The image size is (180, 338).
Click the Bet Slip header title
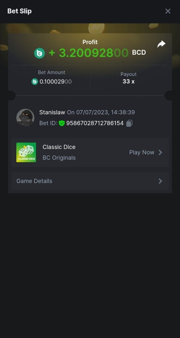19,11
